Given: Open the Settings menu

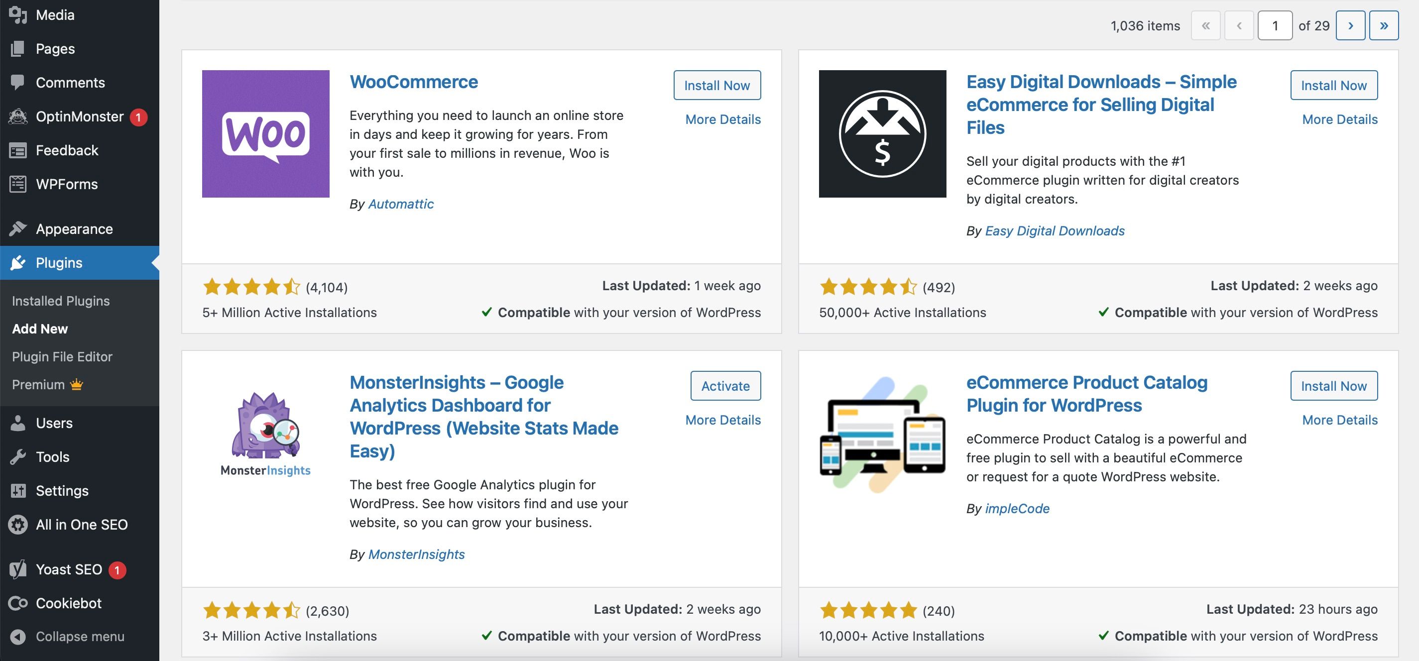Looking at the screenshot, I should 79,491.
